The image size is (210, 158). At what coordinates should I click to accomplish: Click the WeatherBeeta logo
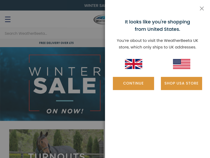point(99,19)
